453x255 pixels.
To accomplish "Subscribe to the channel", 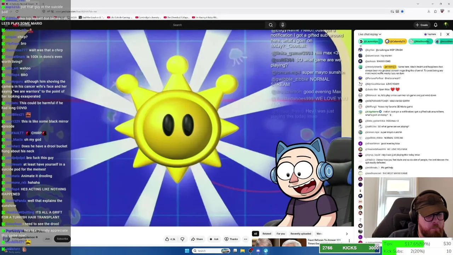I will [62, 239].
